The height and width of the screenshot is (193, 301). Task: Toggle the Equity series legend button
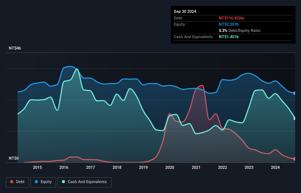point(43,182)
